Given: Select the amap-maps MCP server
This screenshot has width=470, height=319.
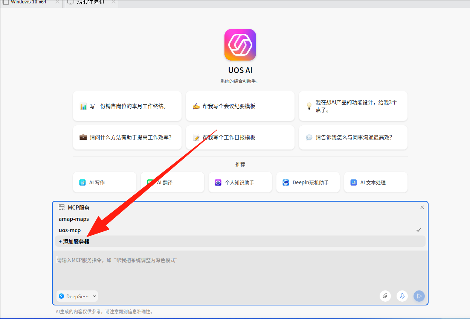Looking at the screenshot, I should [x=240, y=219].
